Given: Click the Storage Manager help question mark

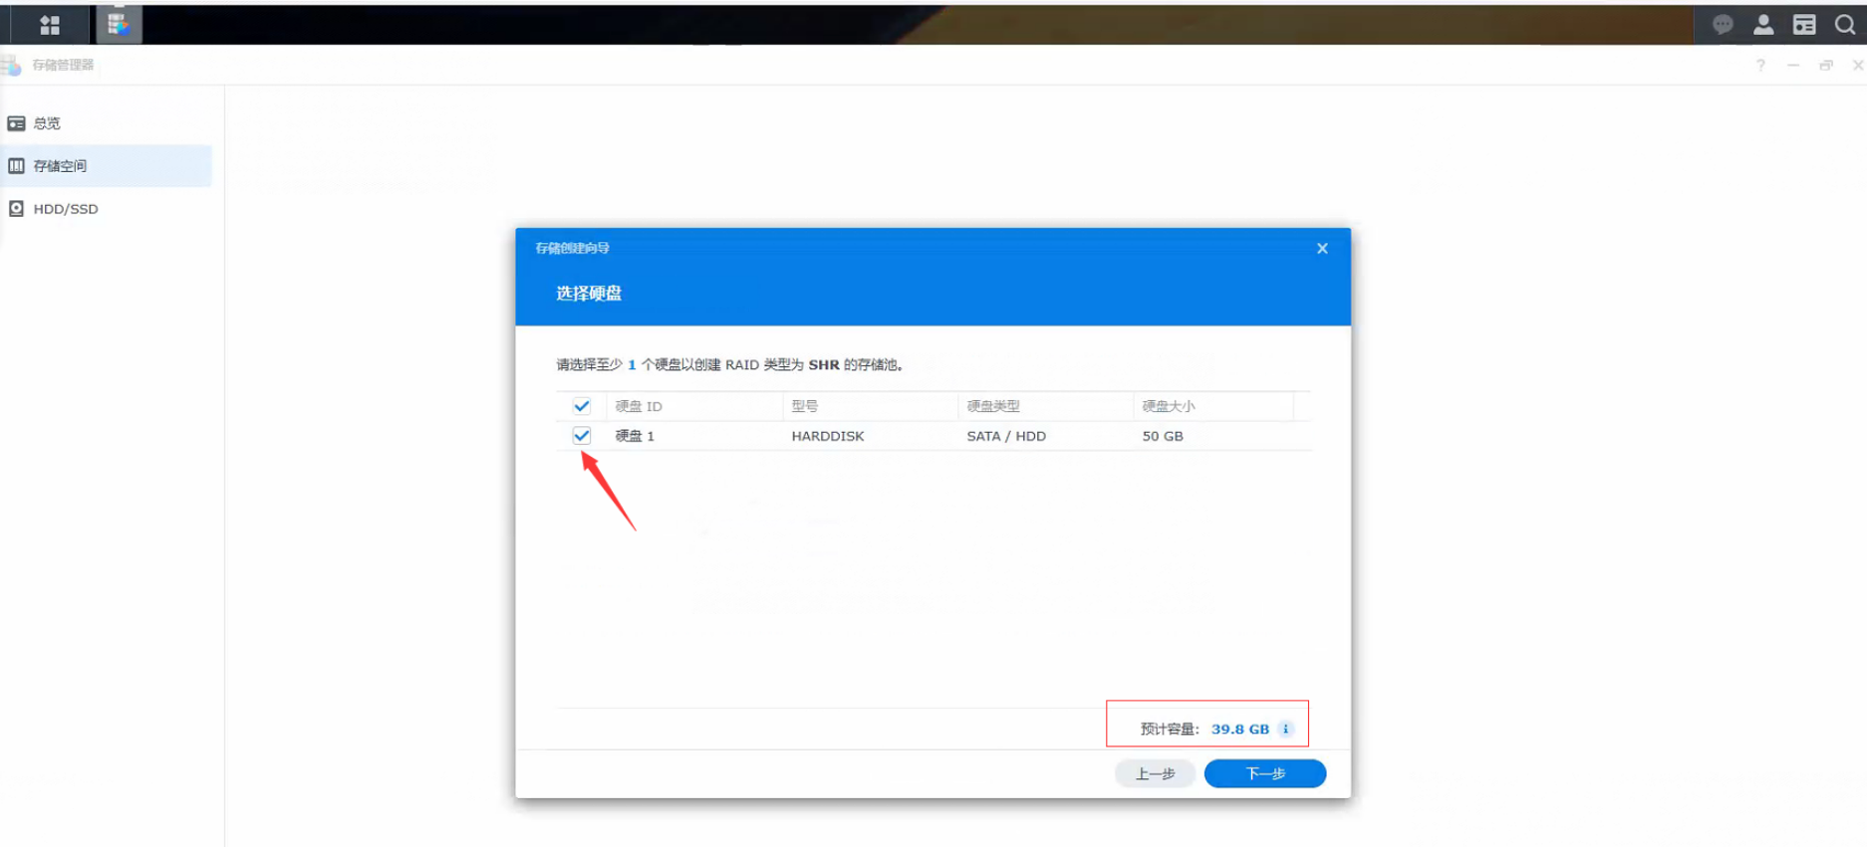Looking at the screenshot, I should [1760, 65].
